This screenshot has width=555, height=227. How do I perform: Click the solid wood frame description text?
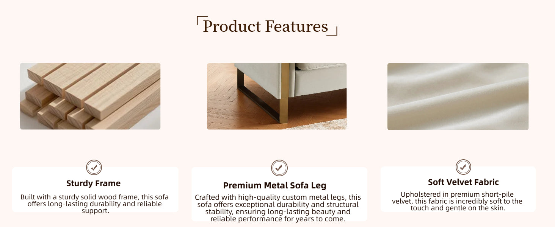[x=95, y=204]
